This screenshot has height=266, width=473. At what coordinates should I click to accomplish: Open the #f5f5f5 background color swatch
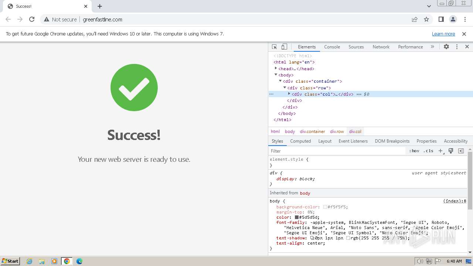coord(325,207)
